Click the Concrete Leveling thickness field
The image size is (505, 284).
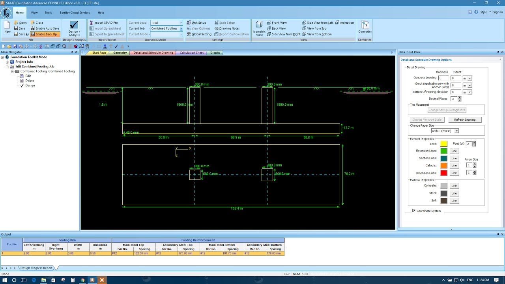(x=443, y=78)
